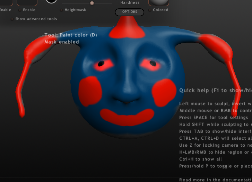Image resolution: width=252 pixels, height=182 pixels.
Task: Click 'CTRL+A, CTRL+D will select' line
Action: (216, 138)
